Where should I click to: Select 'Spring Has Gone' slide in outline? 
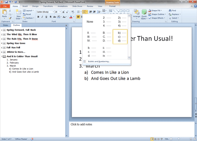click(16, 43)
